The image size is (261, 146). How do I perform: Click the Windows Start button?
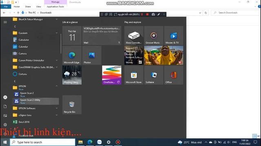pos(5,142)
